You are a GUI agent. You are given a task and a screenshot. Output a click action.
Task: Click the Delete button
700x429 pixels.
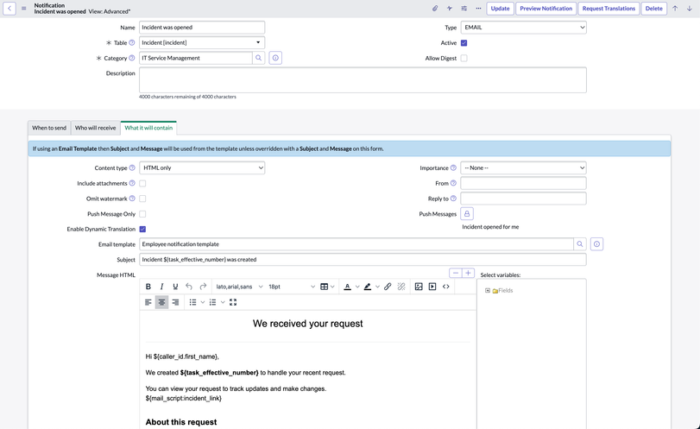(654, 9)
